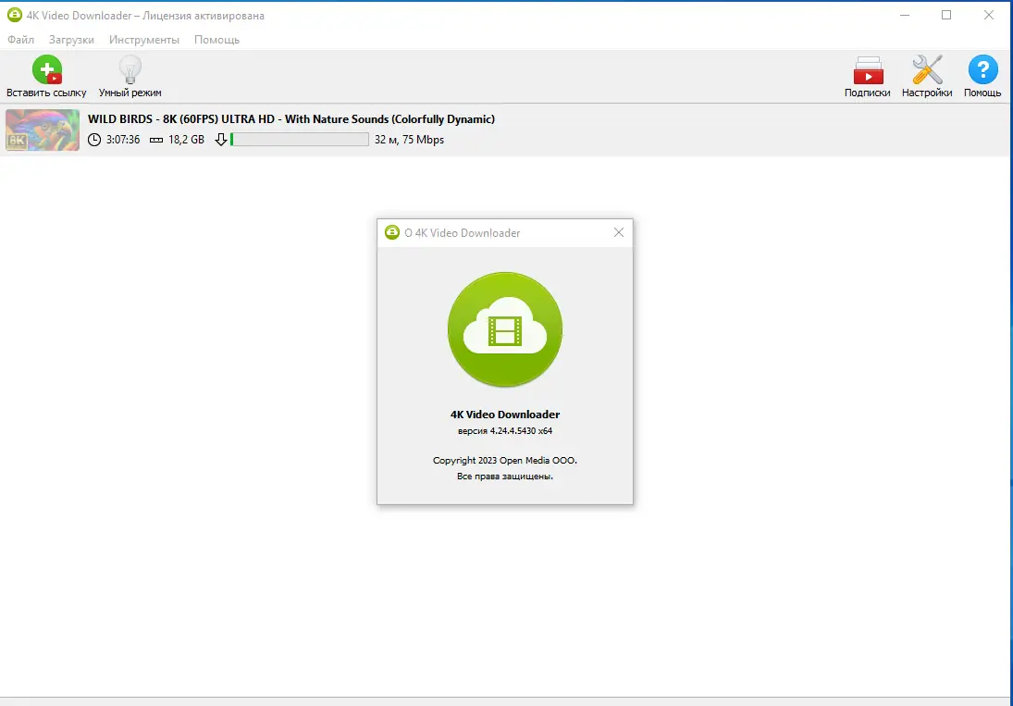Select the WILD BIRDS 8K download title

291,119
